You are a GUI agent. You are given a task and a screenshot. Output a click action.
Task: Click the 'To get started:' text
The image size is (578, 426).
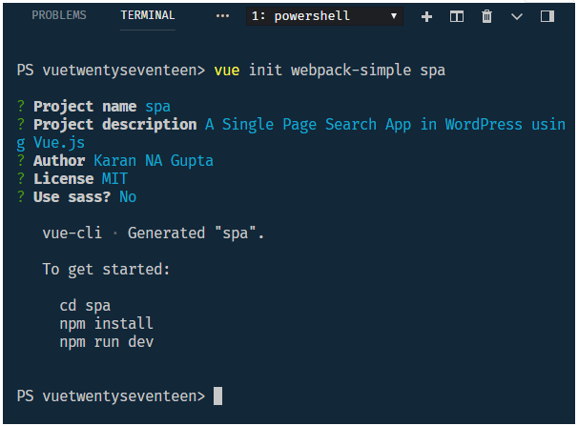(x=106, y=270)
